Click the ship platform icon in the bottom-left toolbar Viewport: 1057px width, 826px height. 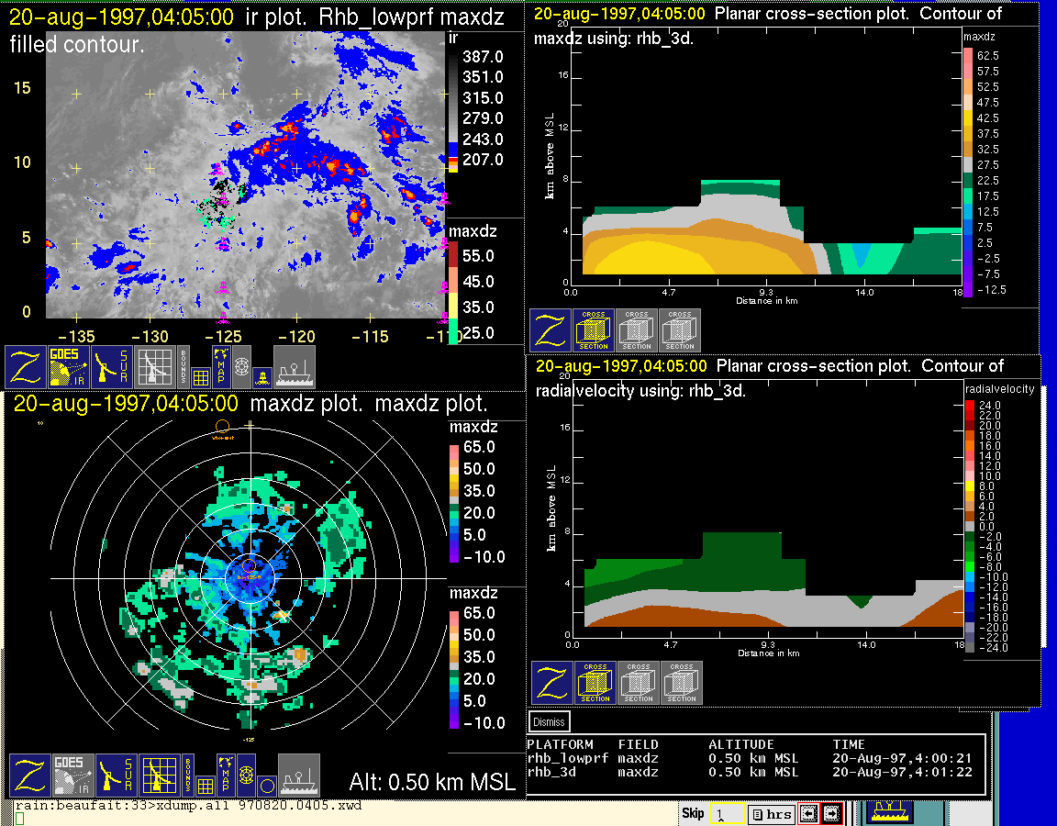pos(298,776)
